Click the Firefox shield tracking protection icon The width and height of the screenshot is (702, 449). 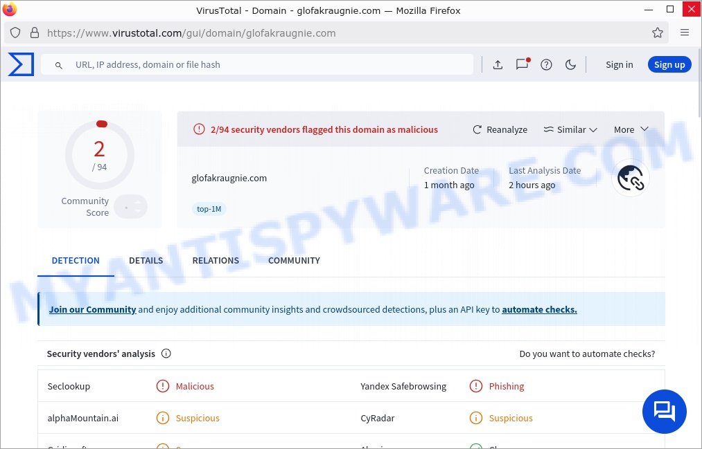[15, 33]
